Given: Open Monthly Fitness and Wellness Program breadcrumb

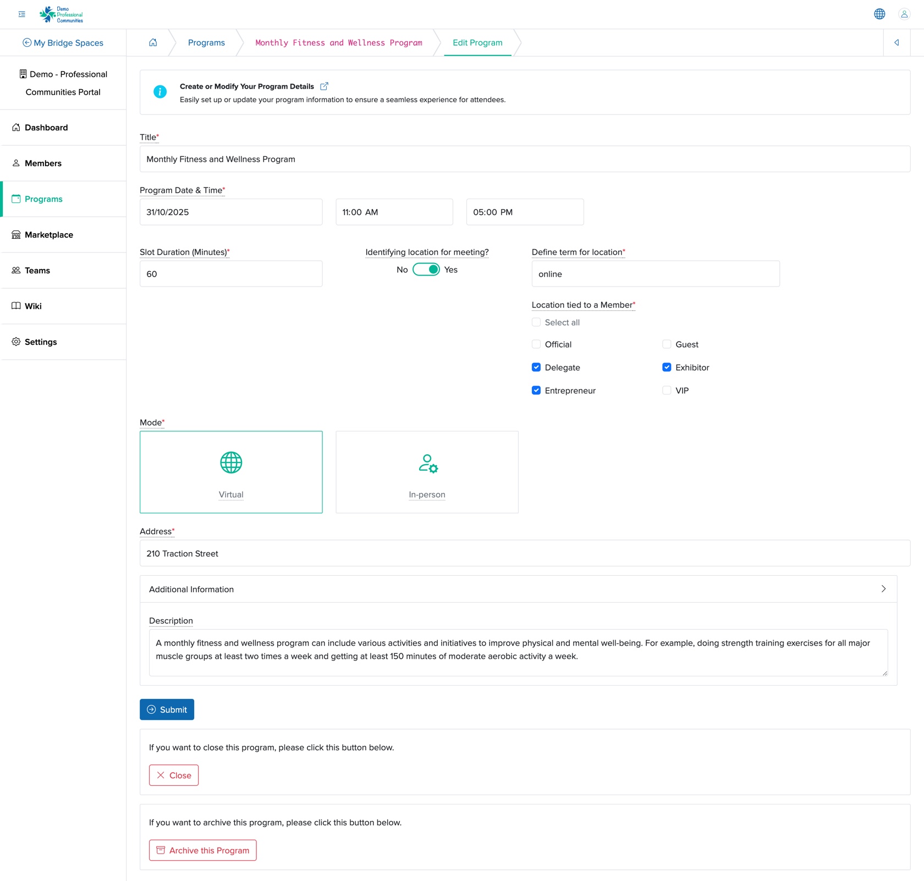Looking at the screenshot, I should point(339,43).
